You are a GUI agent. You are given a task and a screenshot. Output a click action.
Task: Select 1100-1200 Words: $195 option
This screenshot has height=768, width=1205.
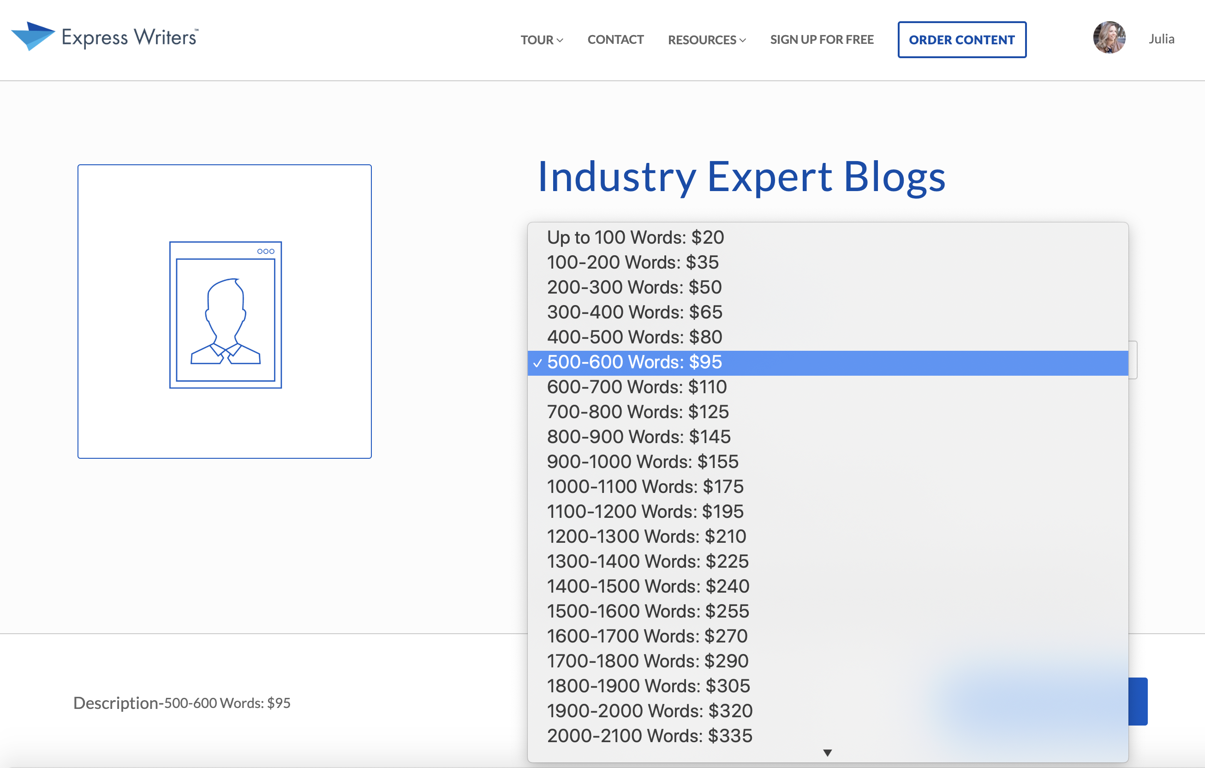[x=828, y=512]
